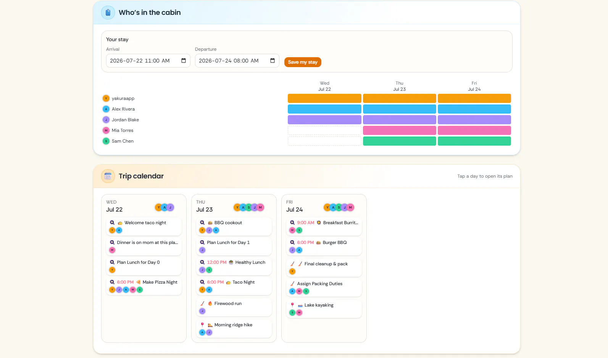Click Mia Torres's empty Wed Jul 22 slot
The image size is (608, 358).
tap(324, 130)
